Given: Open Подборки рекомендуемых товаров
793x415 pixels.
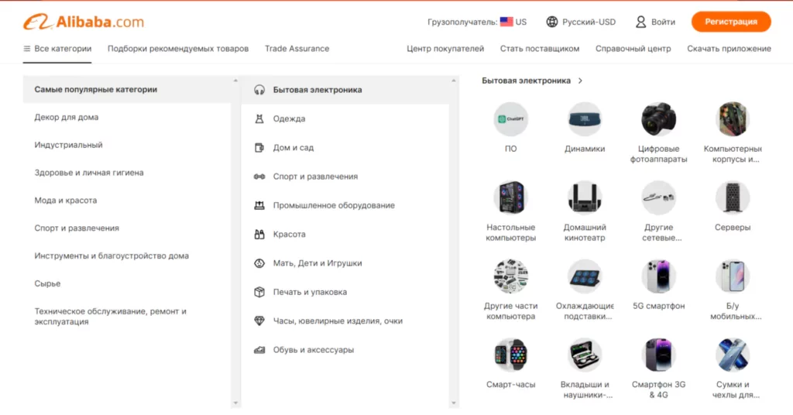Looking at the screenshot, I should pos(178,49).
